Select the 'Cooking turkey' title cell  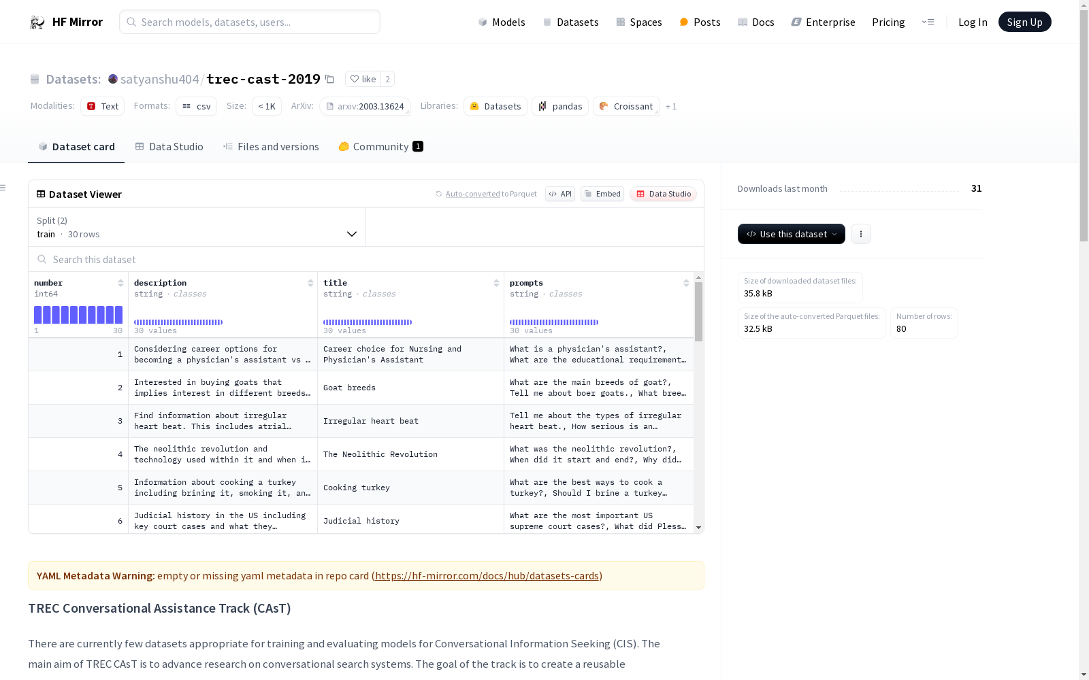[x=411, y=488]
